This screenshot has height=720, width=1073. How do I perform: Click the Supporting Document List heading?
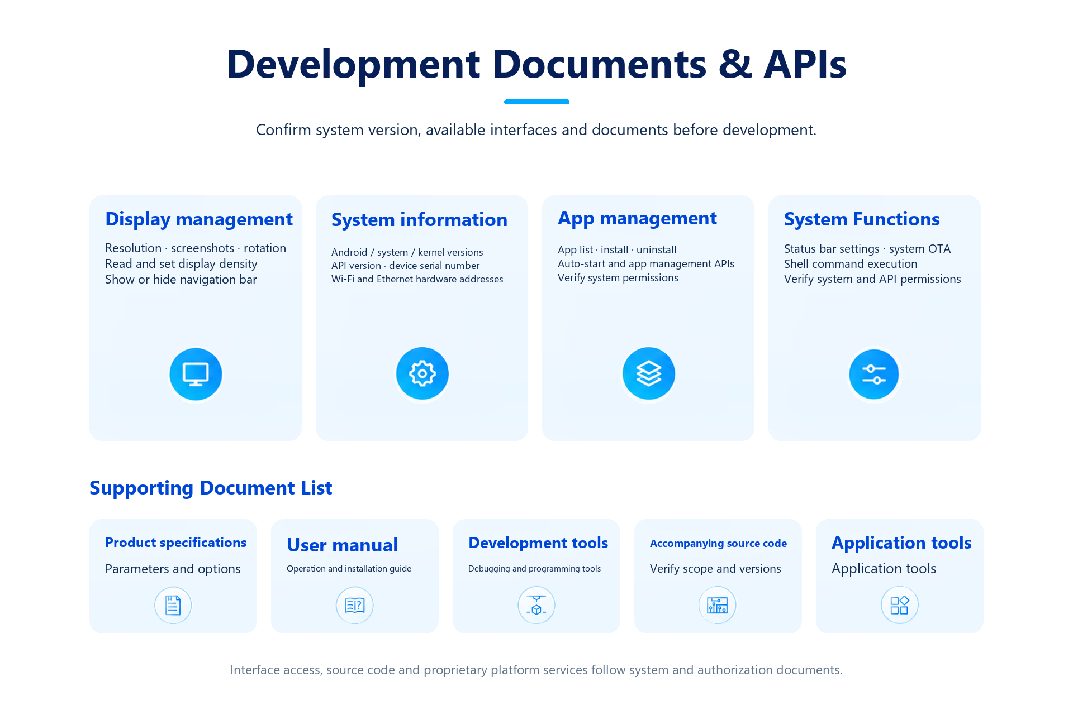point(211,488)
